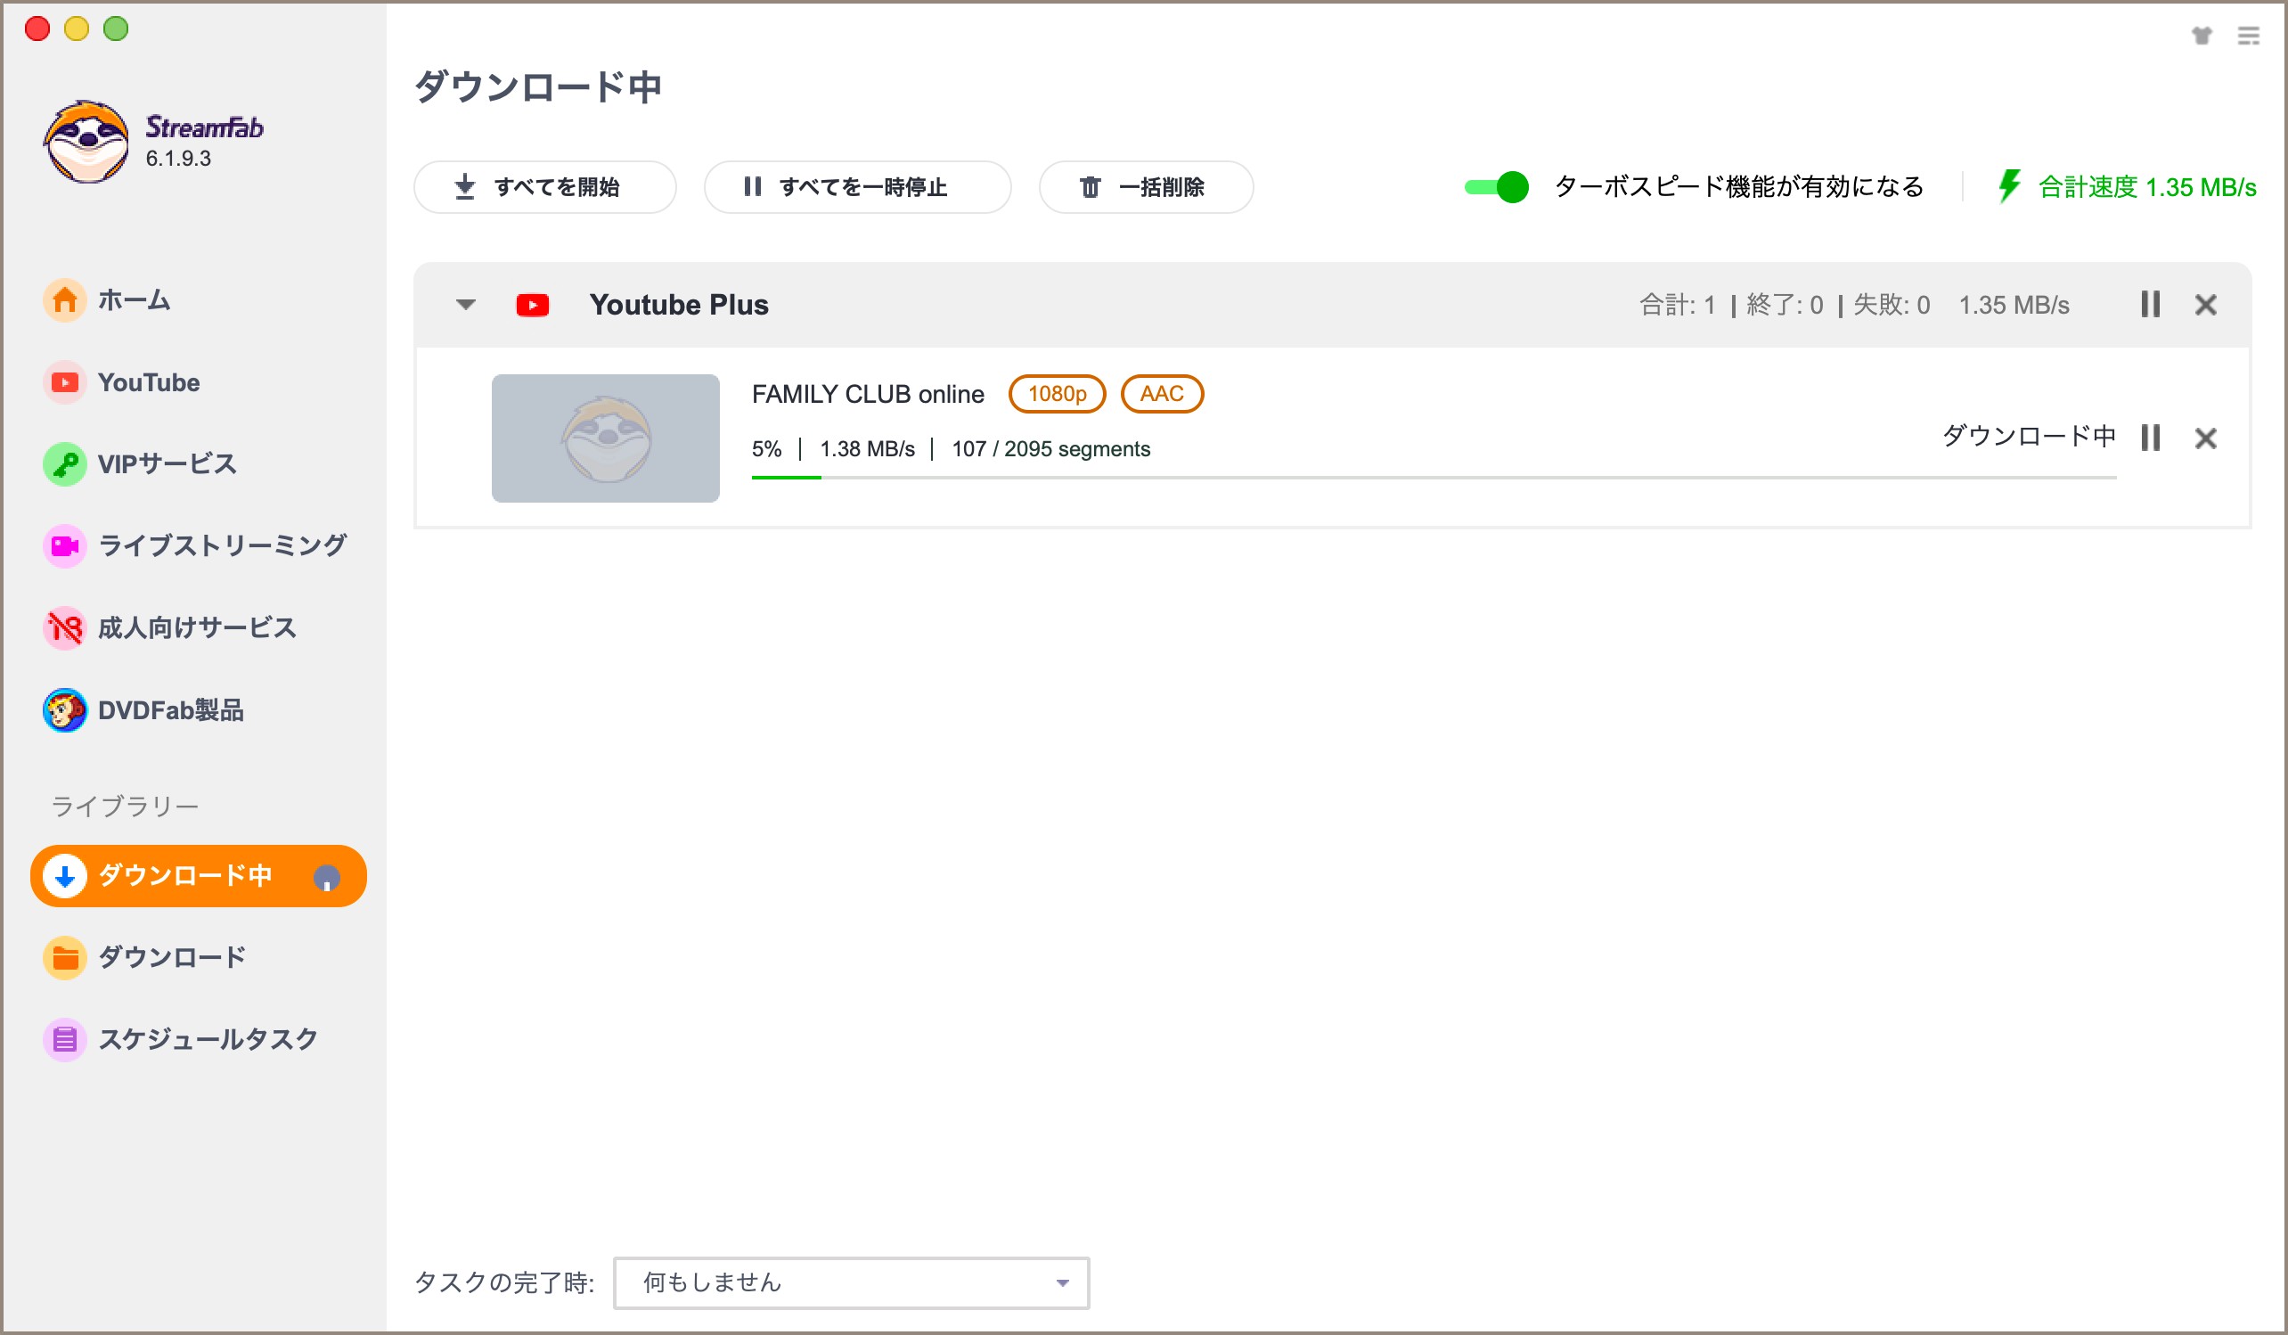
Task: Click ダウンロード folder icon in library
Action: 64,957
